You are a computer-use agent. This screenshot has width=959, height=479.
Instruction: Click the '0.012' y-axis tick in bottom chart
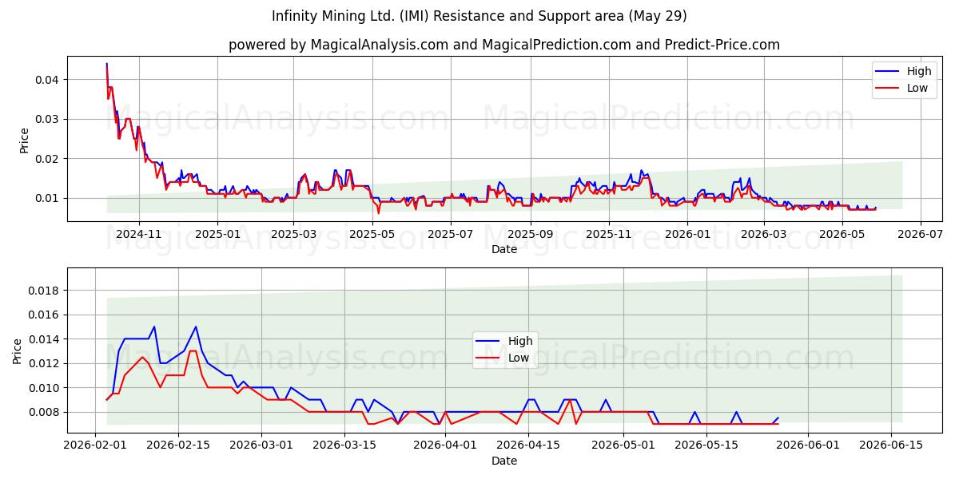tap(46, 363)
